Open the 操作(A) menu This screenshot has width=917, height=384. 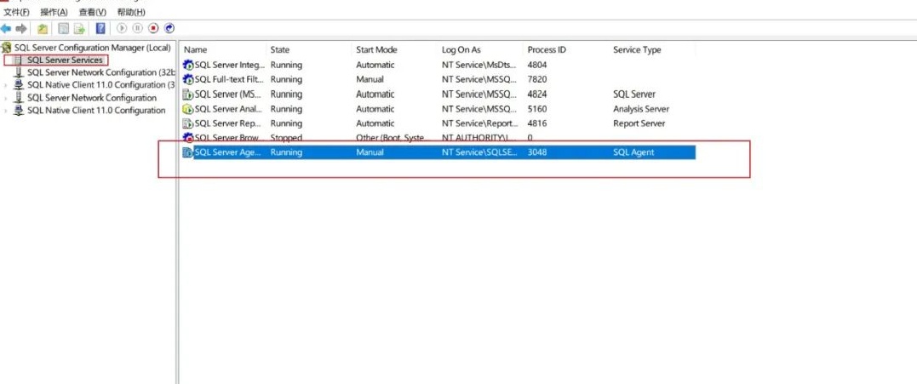[x=54, y=12]
